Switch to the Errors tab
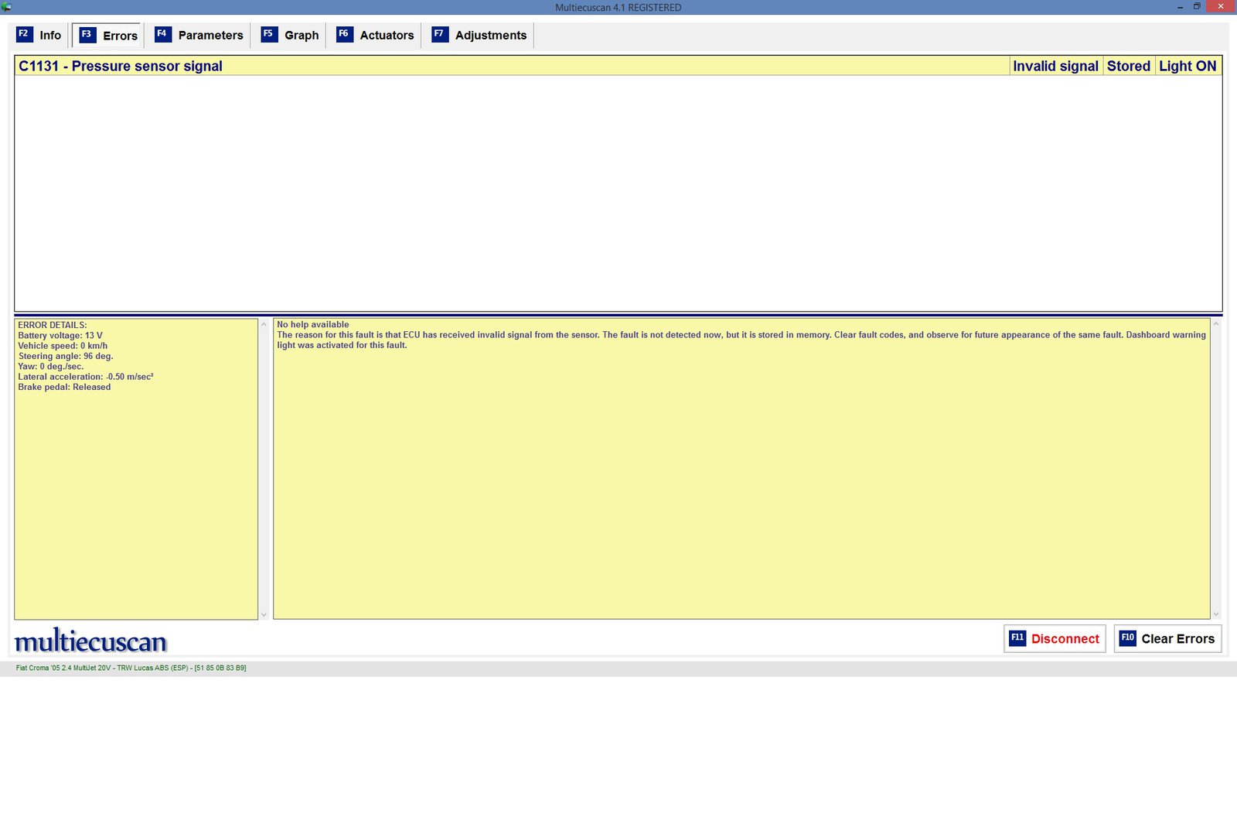 click(108, 36)
